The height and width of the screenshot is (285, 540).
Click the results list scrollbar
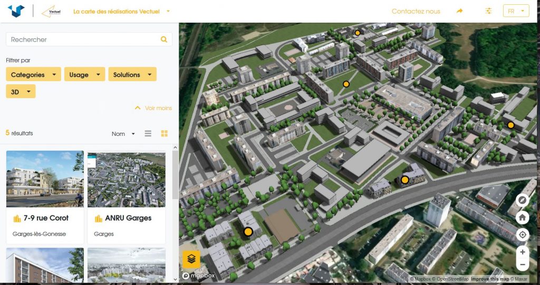175,175
